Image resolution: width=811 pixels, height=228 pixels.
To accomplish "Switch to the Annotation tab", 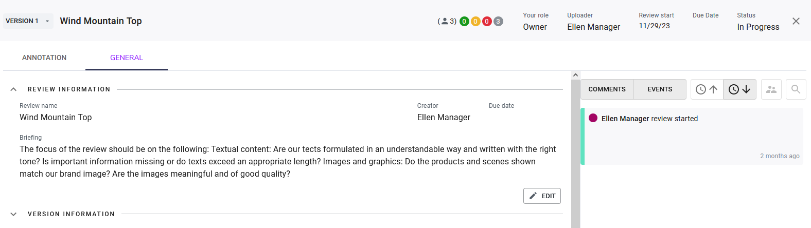I will 44,58.
